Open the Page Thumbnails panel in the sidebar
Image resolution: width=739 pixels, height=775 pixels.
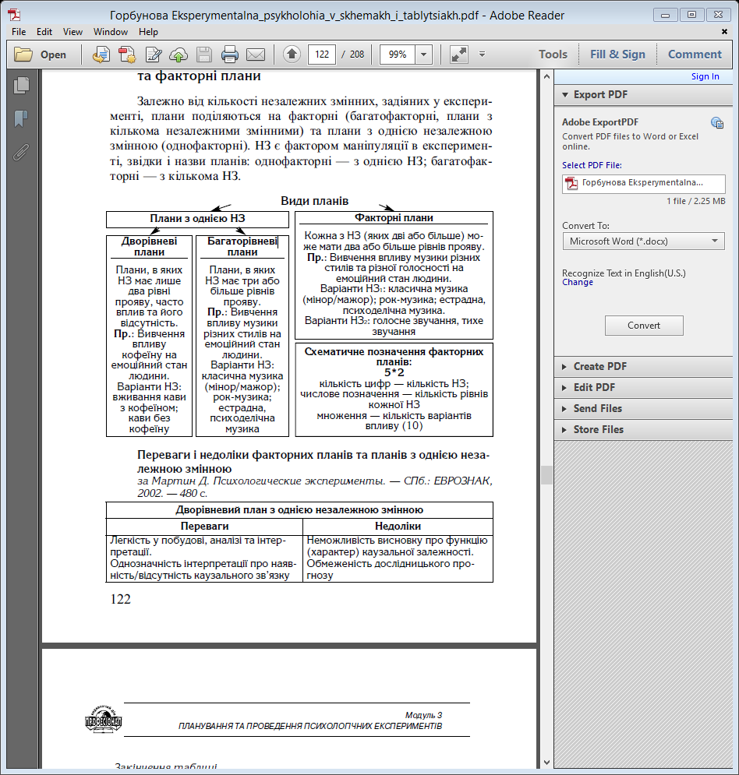21,86
